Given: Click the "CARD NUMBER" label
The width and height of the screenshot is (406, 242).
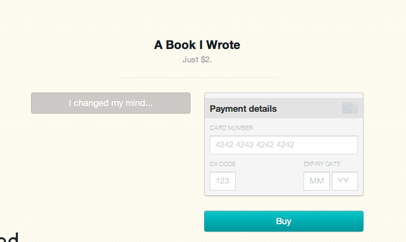Looking at the screenshot, I should point(231,128).
